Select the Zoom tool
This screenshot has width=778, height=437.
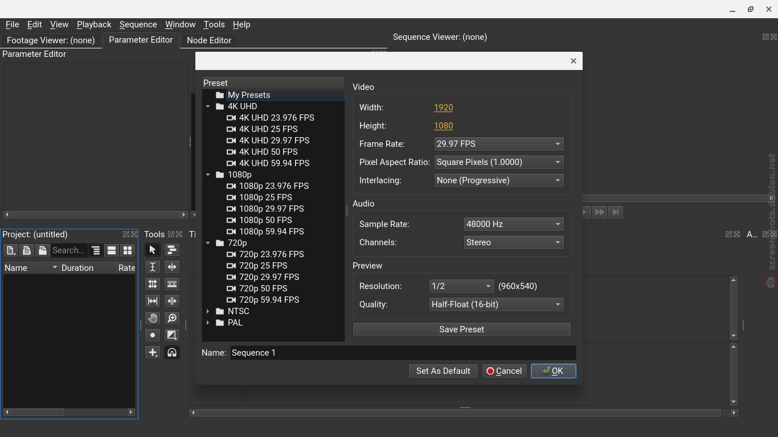172,318
